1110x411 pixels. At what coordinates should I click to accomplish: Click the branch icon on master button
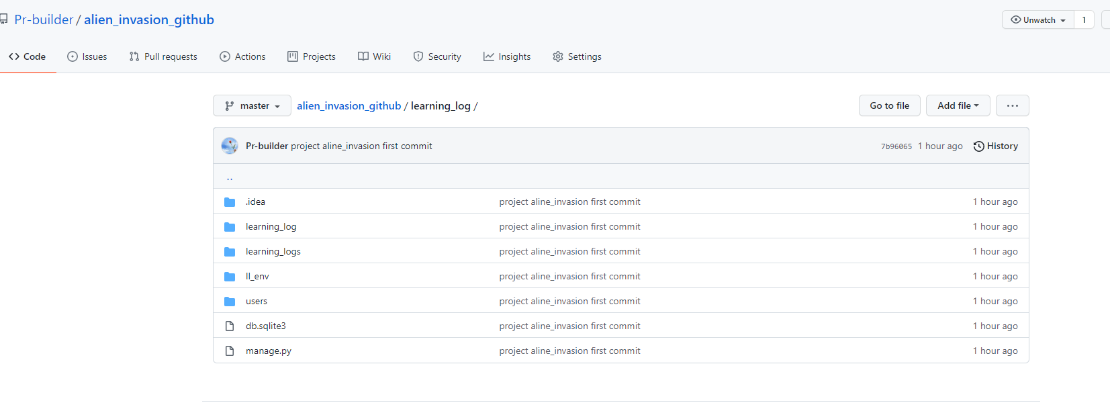230,105
